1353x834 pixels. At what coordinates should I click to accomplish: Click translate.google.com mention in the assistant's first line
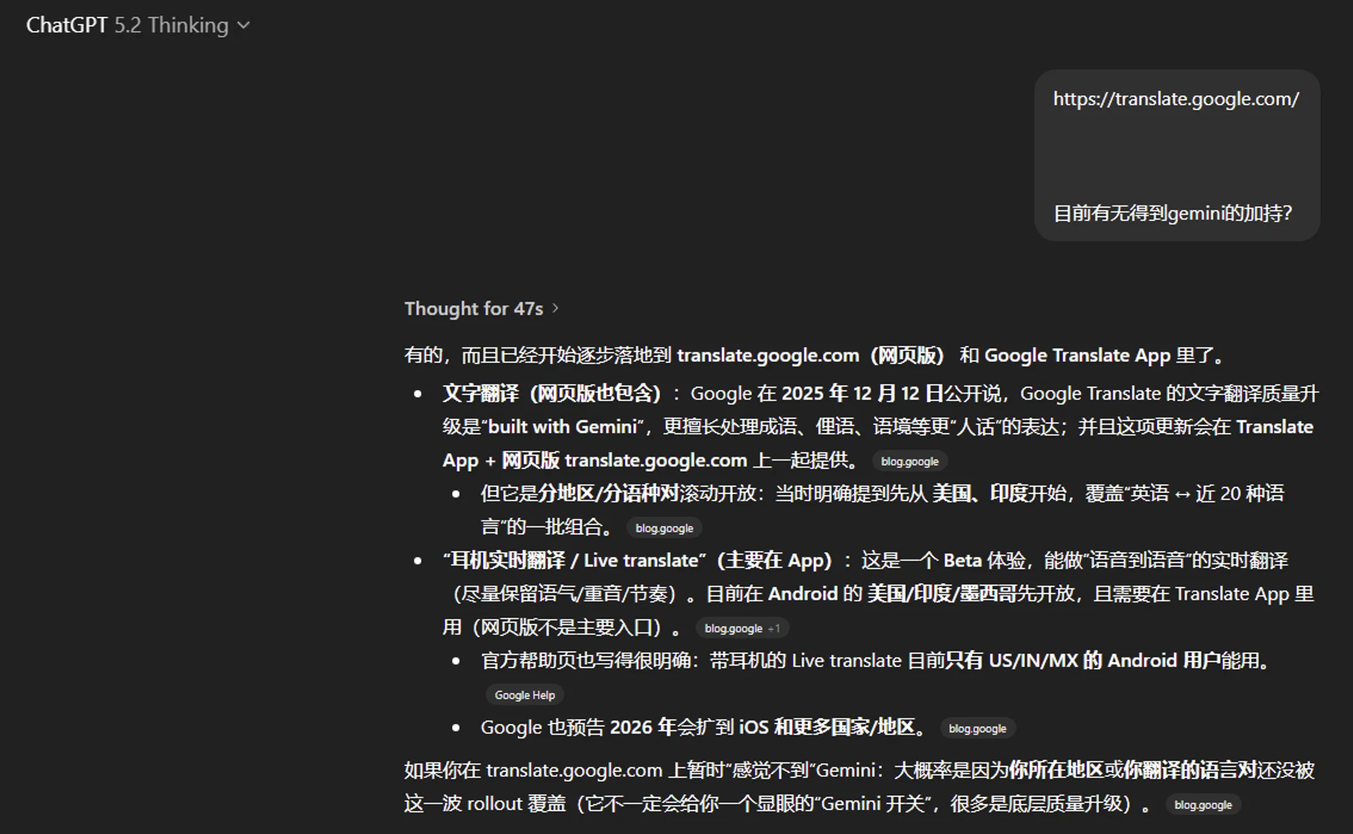[x=767, y=354]
